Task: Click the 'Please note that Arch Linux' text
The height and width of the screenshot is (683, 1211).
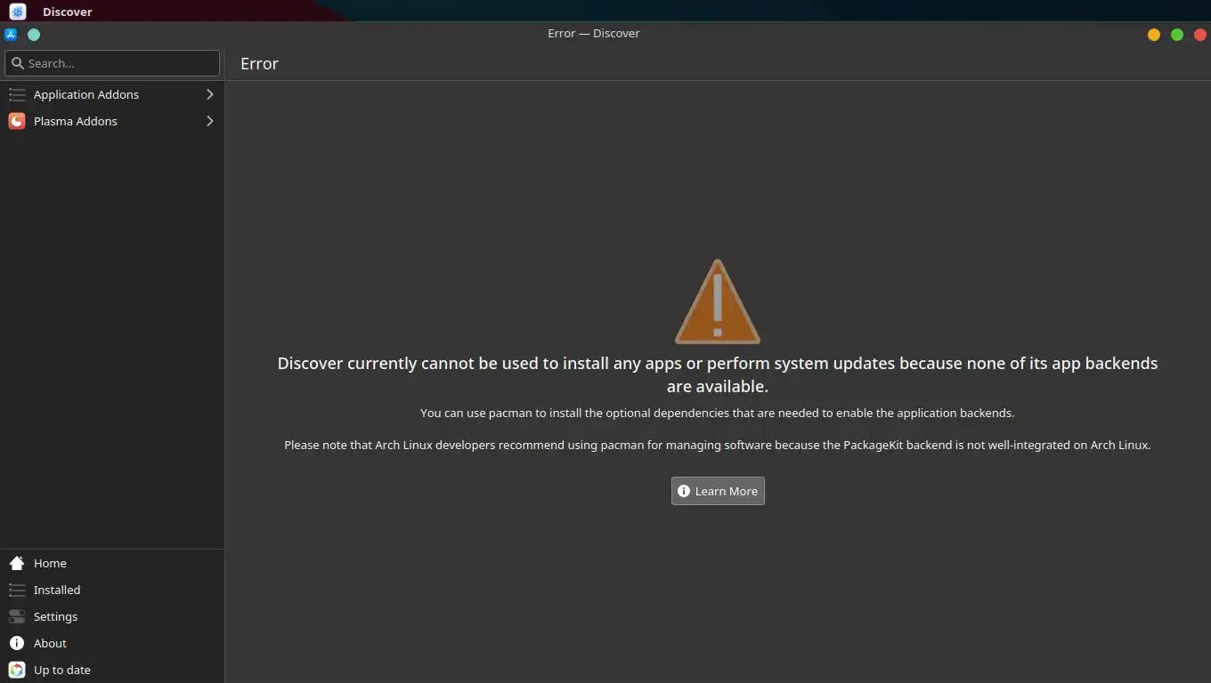Action: tap(718, 445)
